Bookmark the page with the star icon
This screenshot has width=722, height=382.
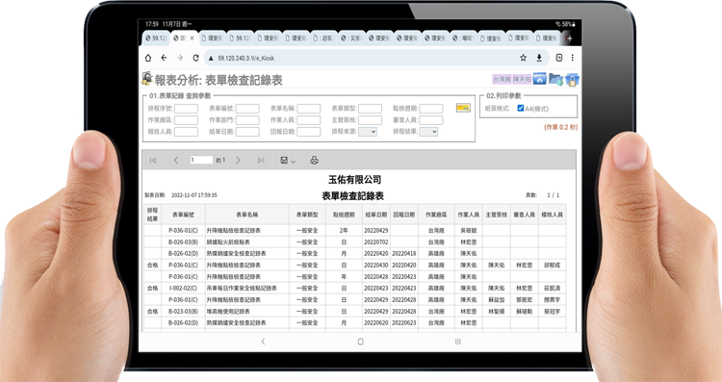(523, 58)
